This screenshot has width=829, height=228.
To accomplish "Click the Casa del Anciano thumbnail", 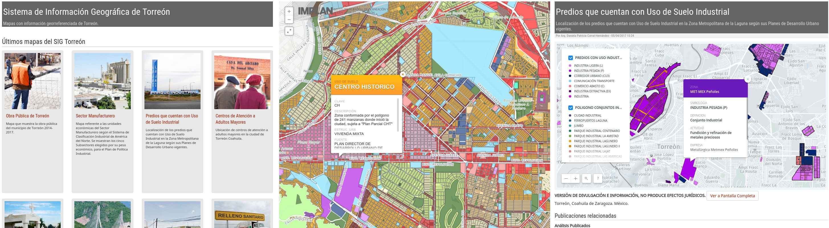I will [x=242, y=81].
